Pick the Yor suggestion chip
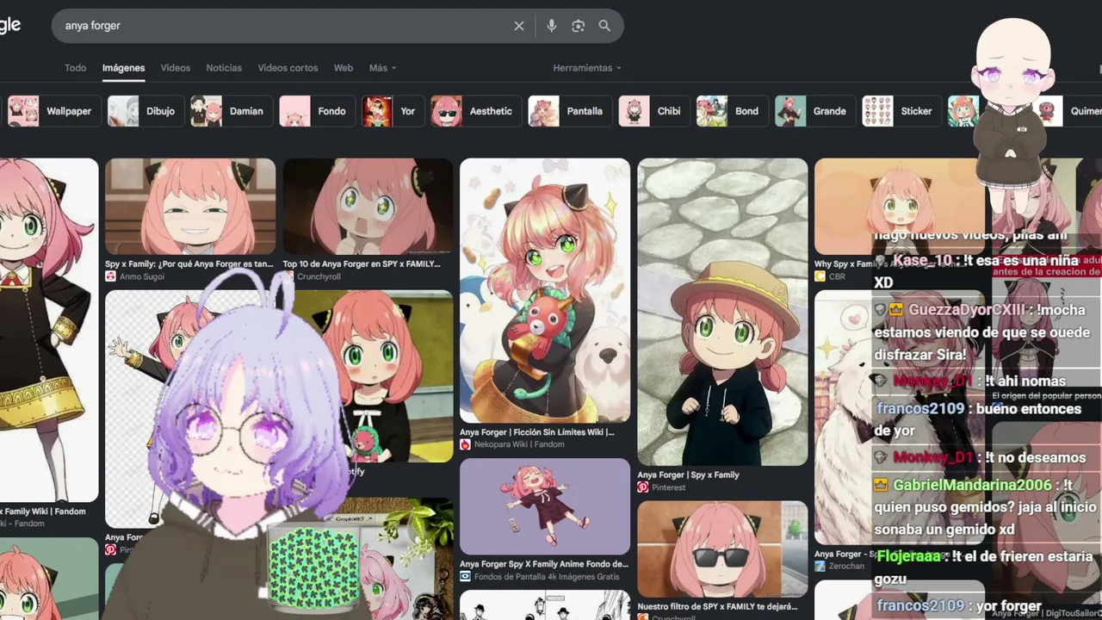The image size is (1102, 620). [x=393, y=111]
